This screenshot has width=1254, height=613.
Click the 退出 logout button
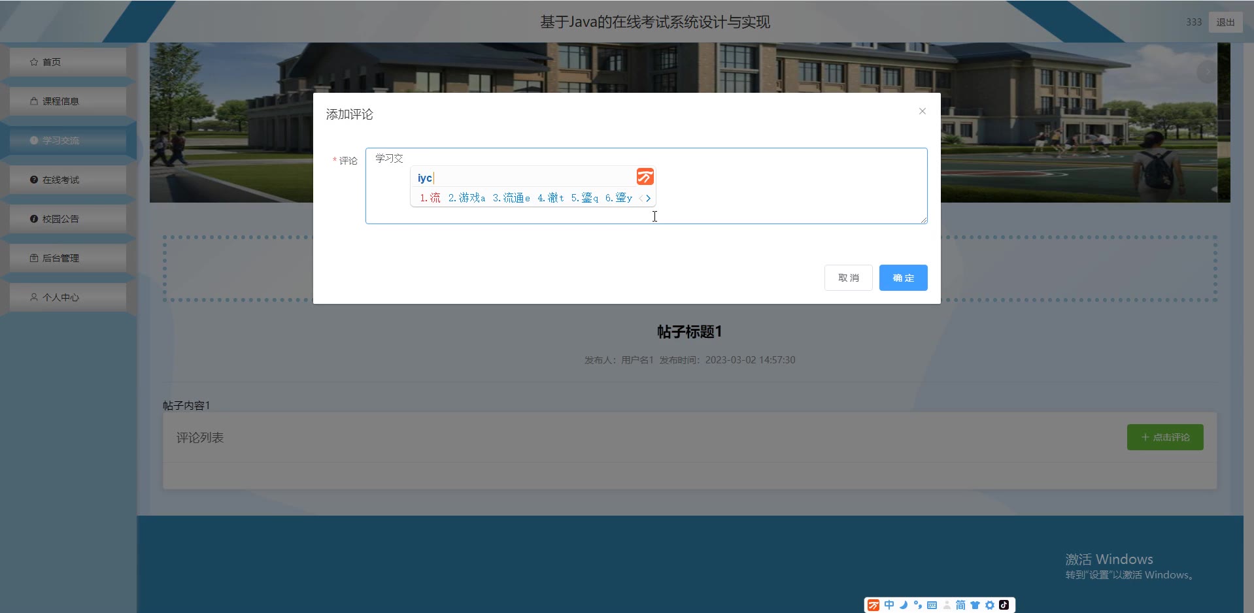(x=1225, y=22)
